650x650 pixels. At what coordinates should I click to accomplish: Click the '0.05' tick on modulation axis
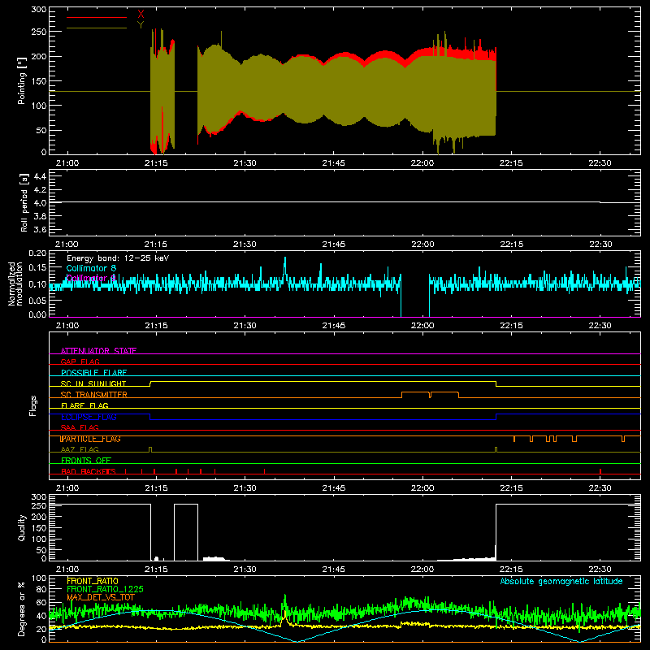37,300
